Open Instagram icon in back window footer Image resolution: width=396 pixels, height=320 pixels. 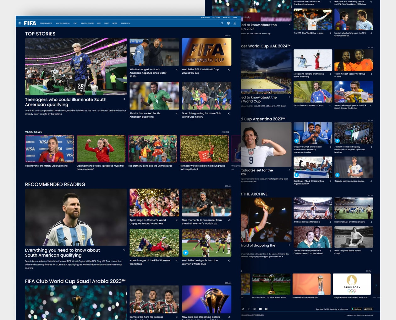tap(255, 309)
